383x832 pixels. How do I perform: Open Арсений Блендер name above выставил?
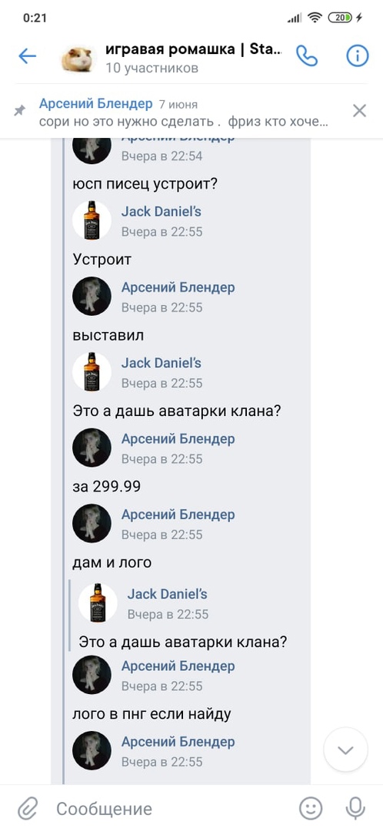[x=178, y=287]
